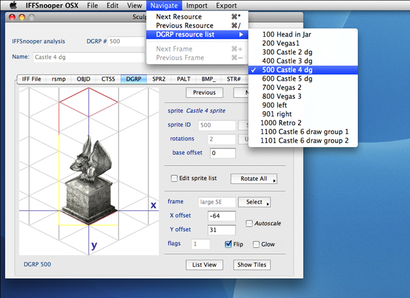Click the frame field large SE
Screen dimensions: 410x298
[217, 202]
